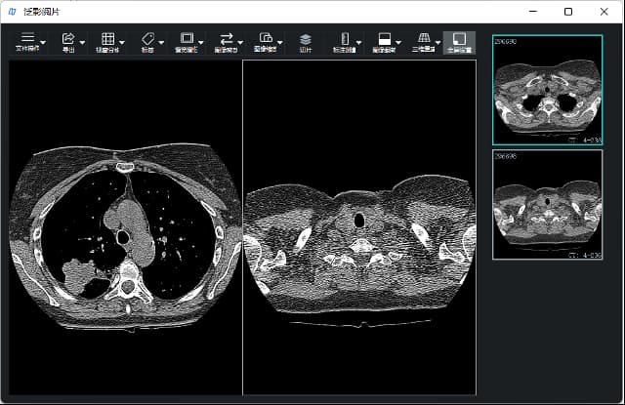Click the left chest CT viewport
625x405 pixels.
click(x=125, y=226)
